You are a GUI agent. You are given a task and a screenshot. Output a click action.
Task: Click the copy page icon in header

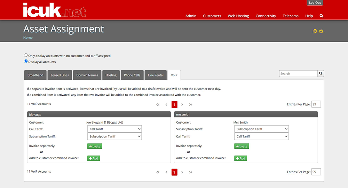pyautogui.click(x=315, y=31)
